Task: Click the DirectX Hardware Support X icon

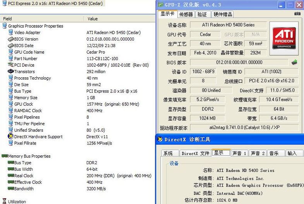Action: [10, 136]
